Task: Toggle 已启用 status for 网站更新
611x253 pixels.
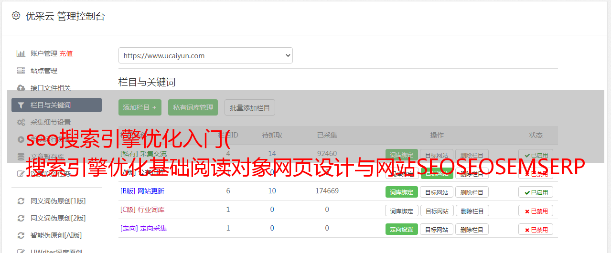Action: pyautogui.click(x=536, y=192)
